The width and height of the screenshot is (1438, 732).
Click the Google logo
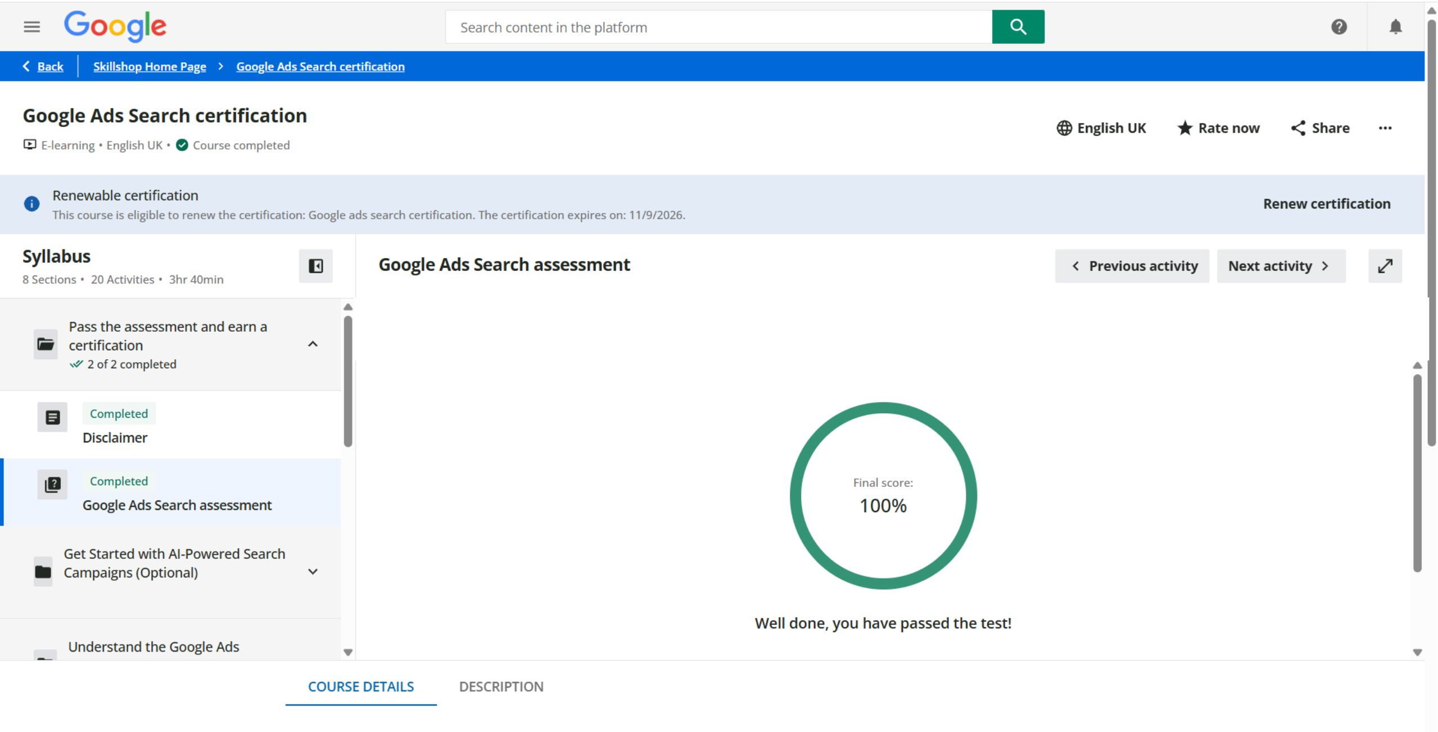(x=115, y=26)
